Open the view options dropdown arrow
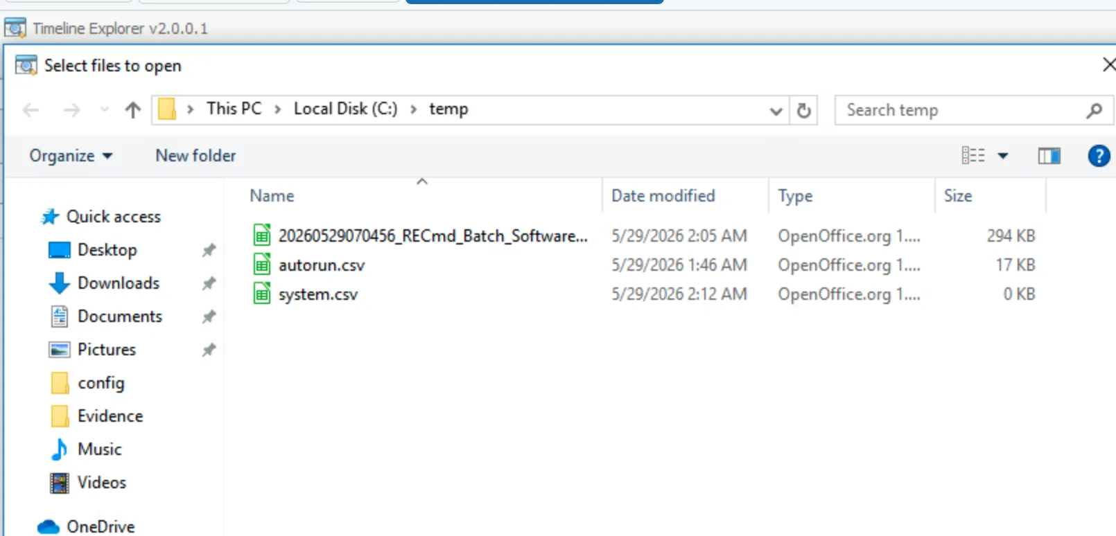 pos(1003,156)
